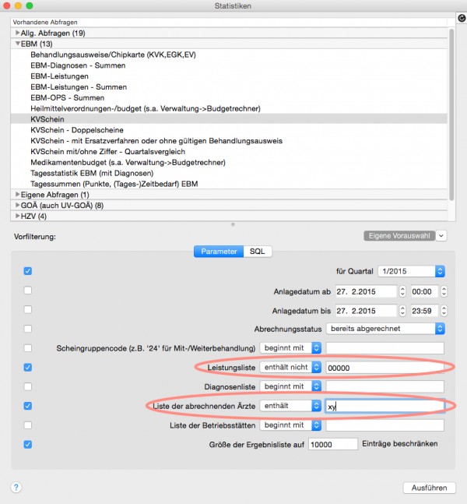467x504 pixels.
Task: Uncheck the 'Liste der abrechnenden Ärzte' checkbox
Action: pos(28,406)
